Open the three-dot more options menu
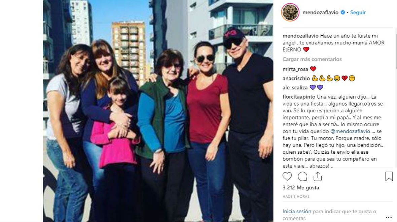Screen dimensions: 397x222 point(389,217)
